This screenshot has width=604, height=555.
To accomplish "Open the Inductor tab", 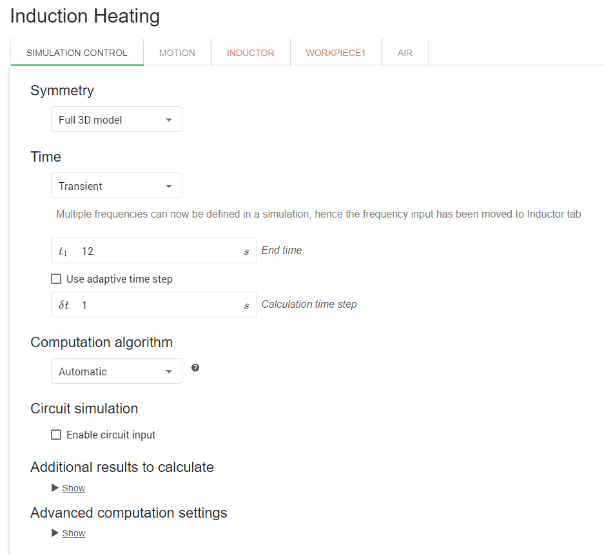I will 250,53.
